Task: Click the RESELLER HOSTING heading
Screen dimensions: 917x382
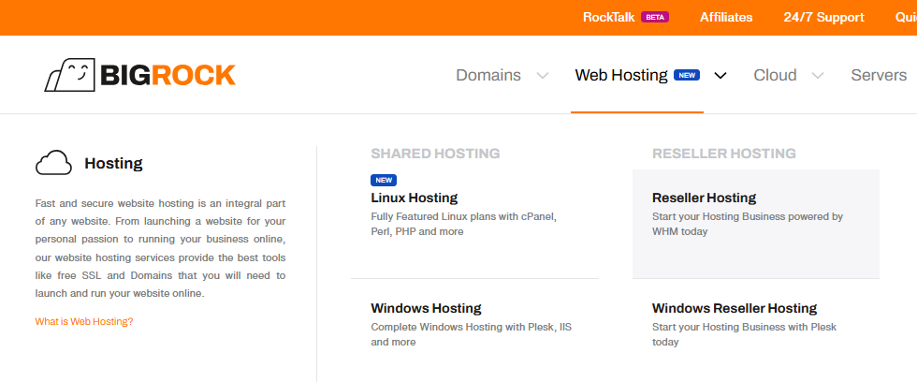Action: (x=724, y=154)
